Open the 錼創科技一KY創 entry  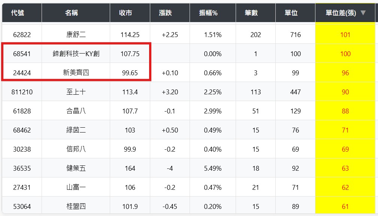[76, 54]
